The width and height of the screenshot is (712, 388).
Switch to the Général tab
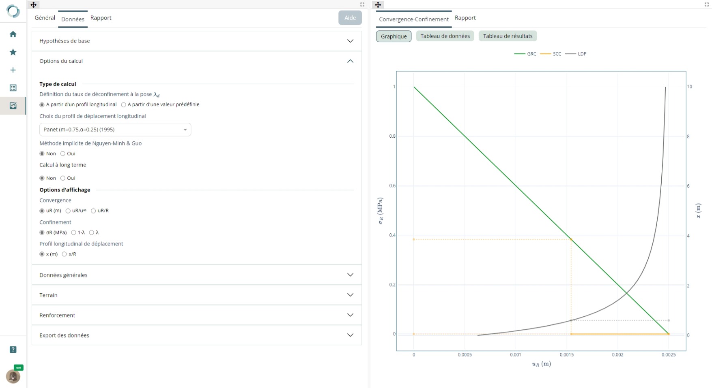coord(45,18)
